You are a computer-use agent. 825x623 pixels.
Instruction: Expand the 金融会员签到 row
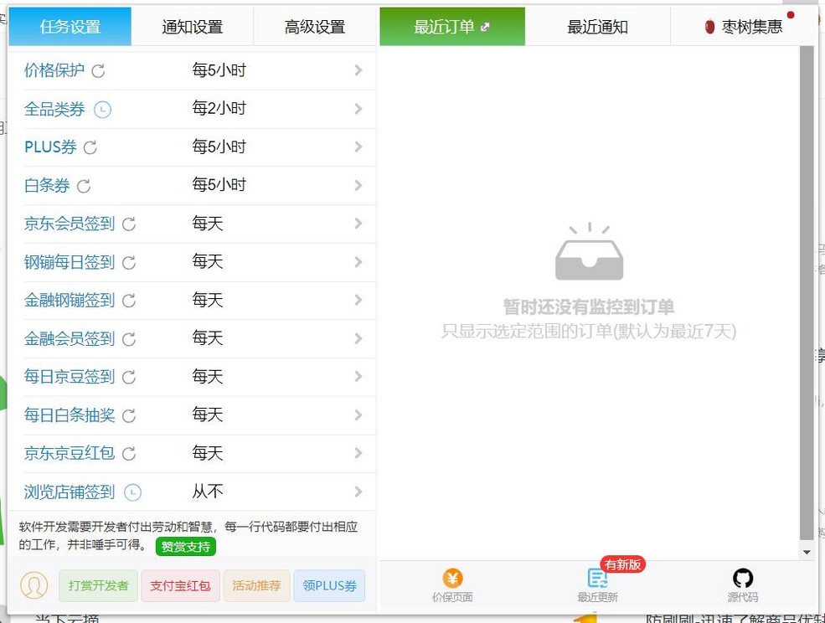click(358, 338)
